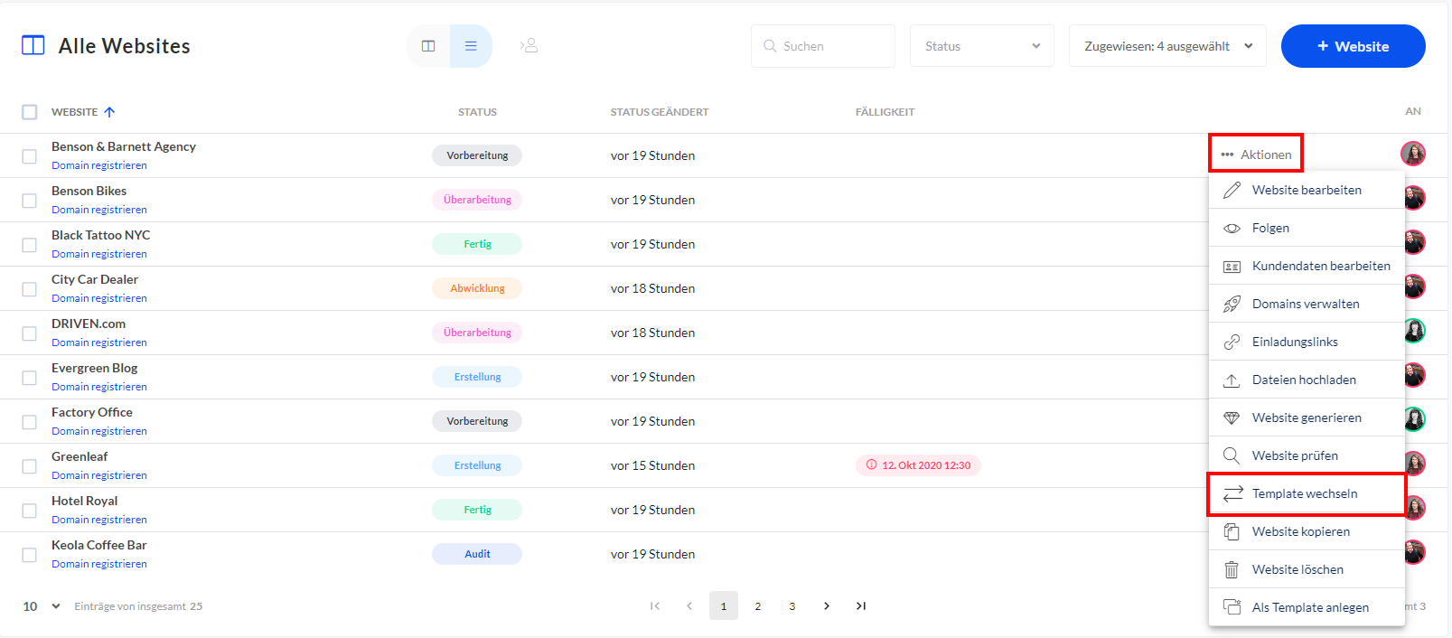Go to page 2
The width and height of the screenshot is (1452, 638).
point(758,606)
